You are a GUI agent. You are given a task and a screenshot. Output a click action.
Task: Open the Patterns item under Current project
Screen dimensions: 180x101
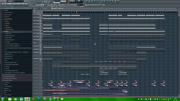click(8, 23)
